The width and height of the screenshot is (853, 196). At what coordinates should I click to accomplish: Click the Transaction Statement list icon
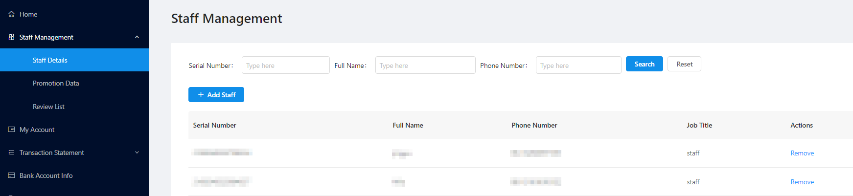11,152
